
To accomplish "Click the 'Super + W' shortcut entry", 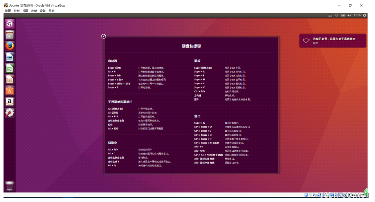I will [x=200, y=123].
